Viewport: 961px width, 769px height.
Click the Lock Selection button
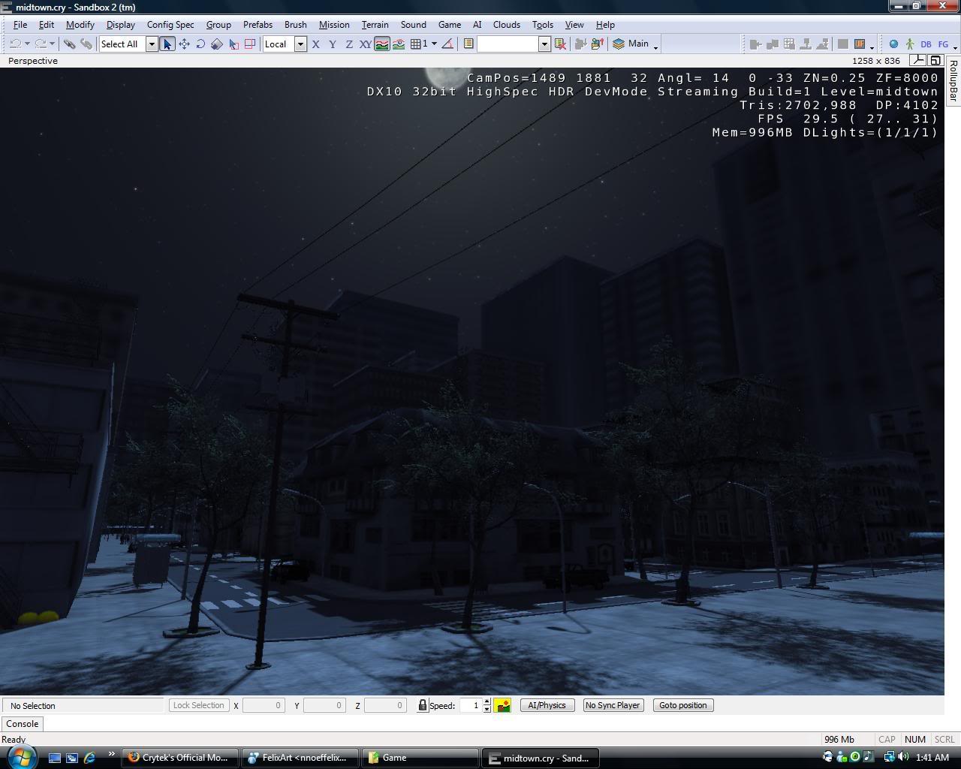pyautogui.click(x=198, y=705)
